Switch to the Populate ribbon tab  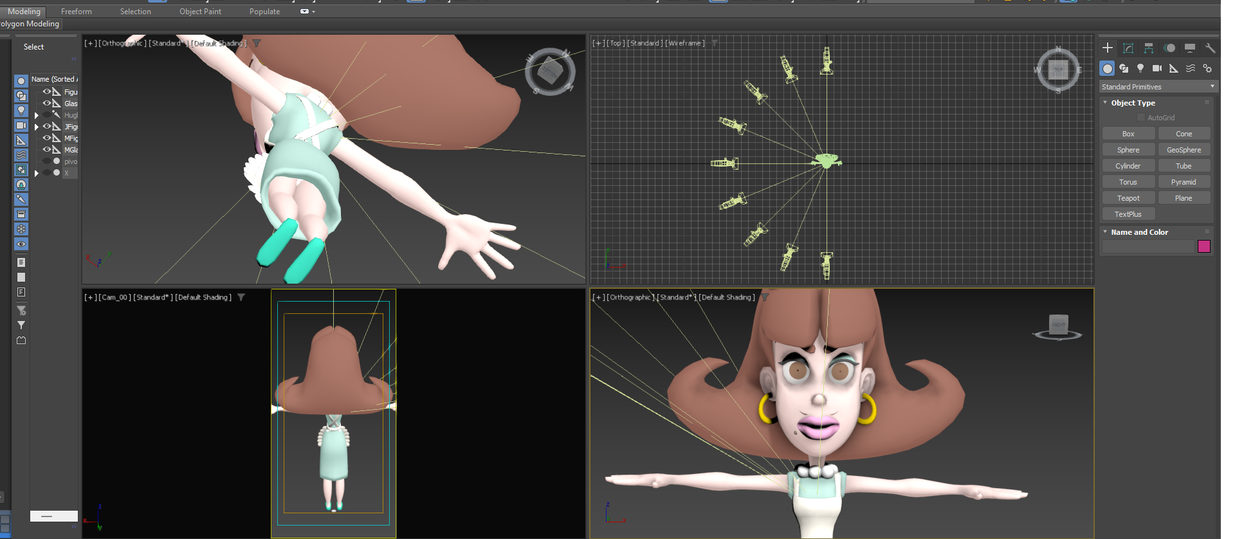[x=264, y=12]
